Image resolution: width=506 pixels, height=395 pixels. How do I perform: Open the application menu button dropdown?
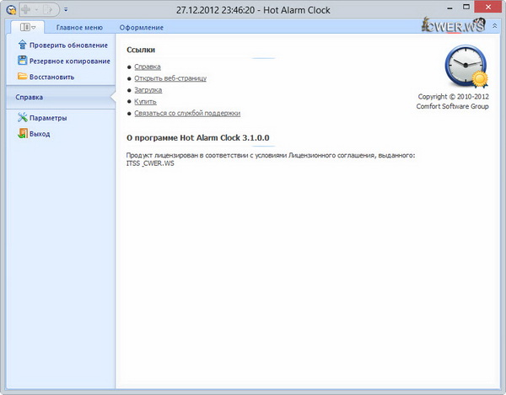pyautogui.click(x=28, y=28)
